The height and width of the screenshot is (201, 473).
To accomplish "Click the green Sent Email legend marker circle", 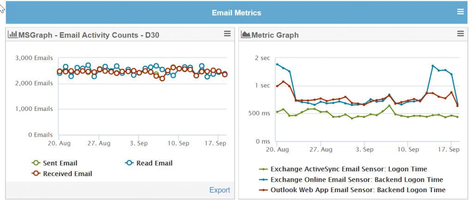I will pos(36,163).
